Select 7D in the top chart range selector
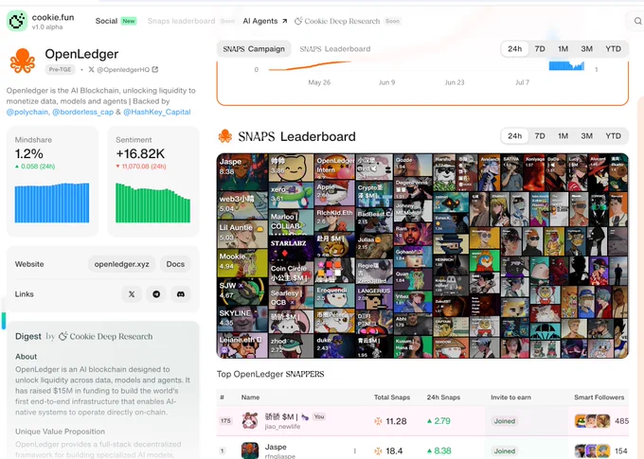This screenshot has height=459, width=644. pos(540,49)
